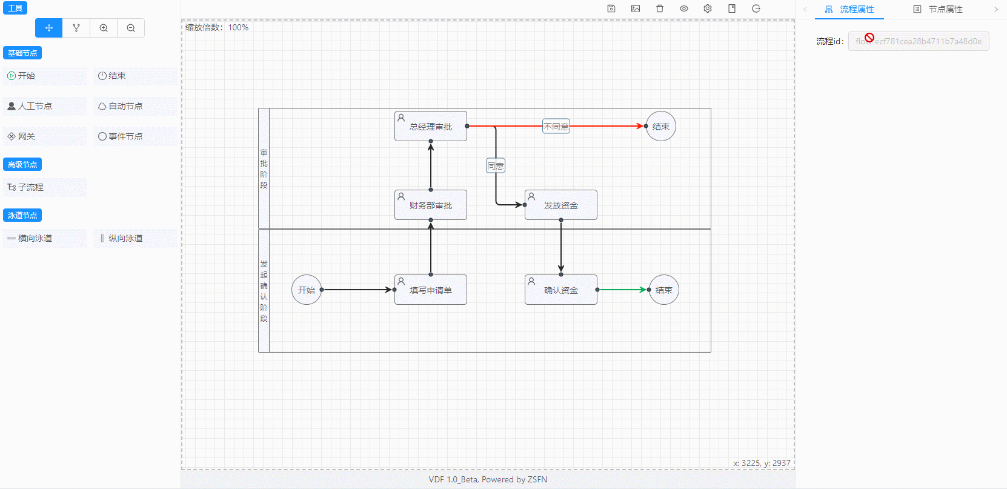Click the trash delete icon
The image size is (1007, 489).
(660, 8)
